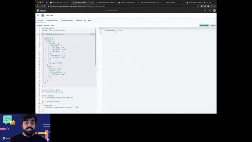Collapse the "policy" block at line 6
Screen dimensions: 252x142
point(41,38)
